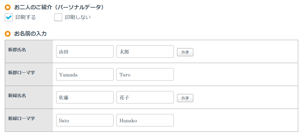Click the 新郎氏名 row label

coord(17,50)
